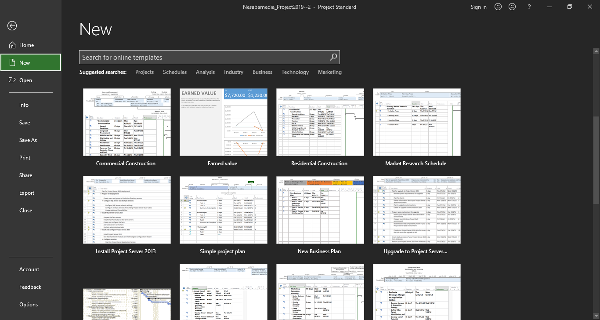The height and width of the screenshot is (320, 600).
Task: Select the Save As menu item
Action: coord(28,140)
